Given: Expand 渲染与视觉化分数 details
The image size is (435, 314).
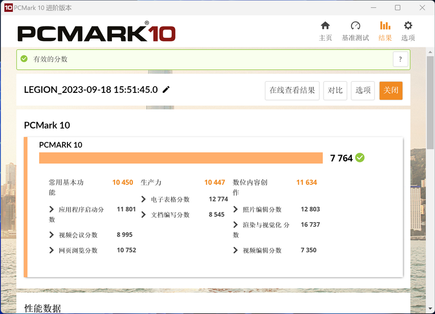Looking at the screenshot, I should pos(236,224).
